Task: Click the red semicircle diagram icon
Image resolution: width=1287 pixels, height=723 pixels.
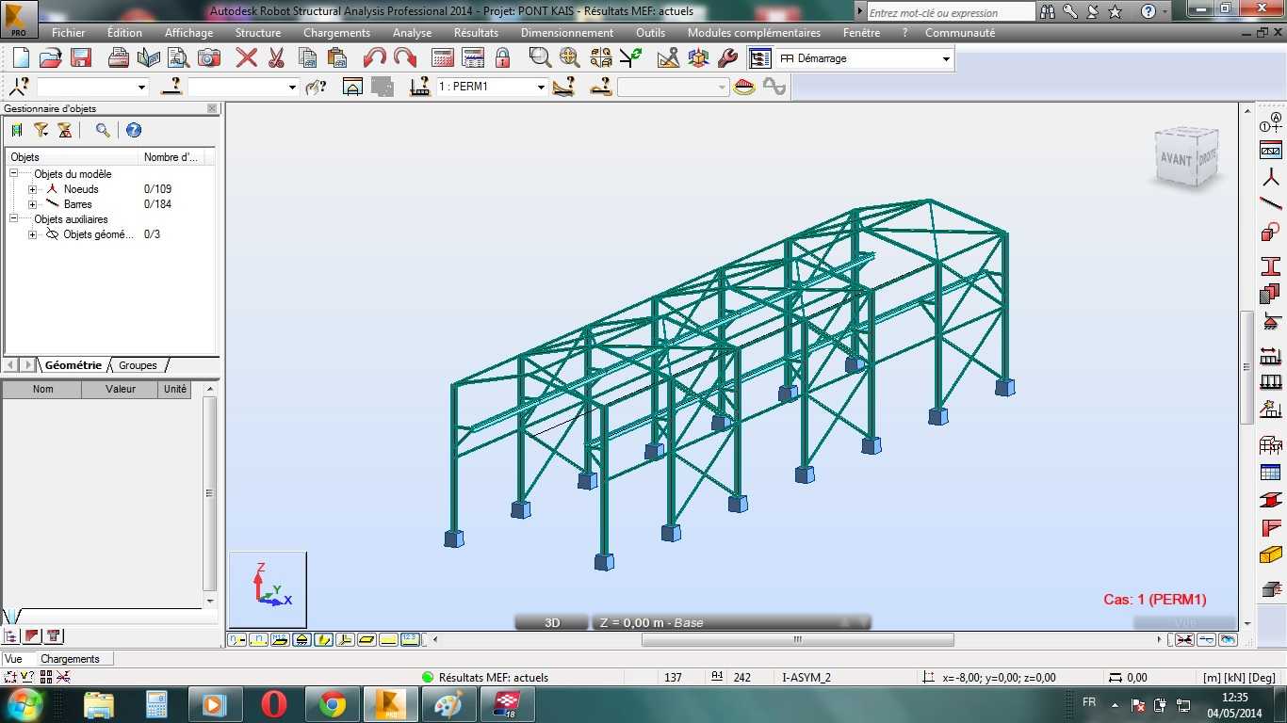Action: click(x=744, y=87)
